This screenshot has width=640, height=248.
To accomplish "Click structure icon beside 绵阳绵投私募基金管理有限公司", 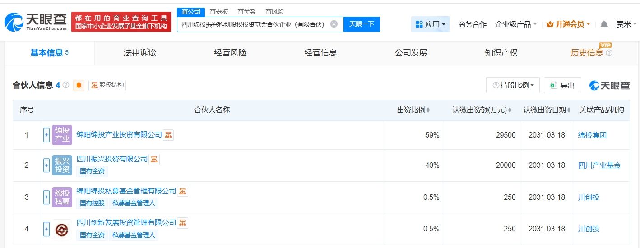I will (182, 191).
